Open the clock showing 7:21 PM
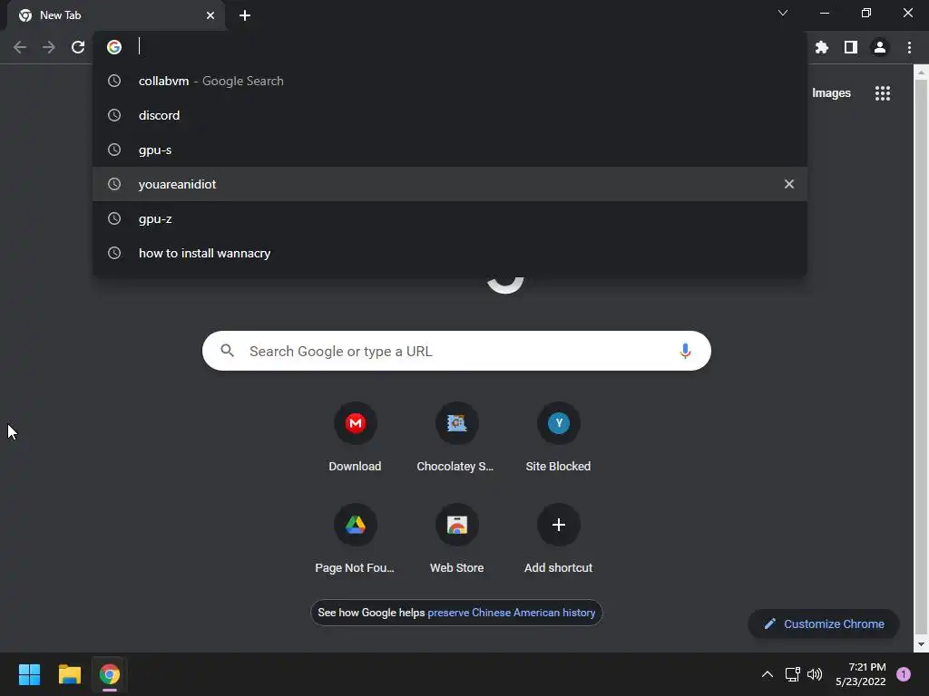Screen dimensions: 929x696 click(861, 674)
